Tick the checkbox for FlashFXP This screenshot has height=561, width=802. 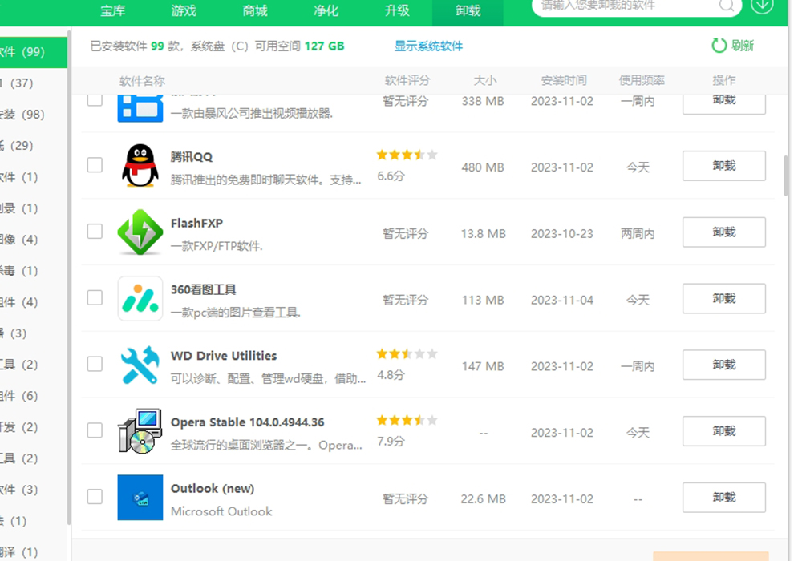click(x=95, y=232)
